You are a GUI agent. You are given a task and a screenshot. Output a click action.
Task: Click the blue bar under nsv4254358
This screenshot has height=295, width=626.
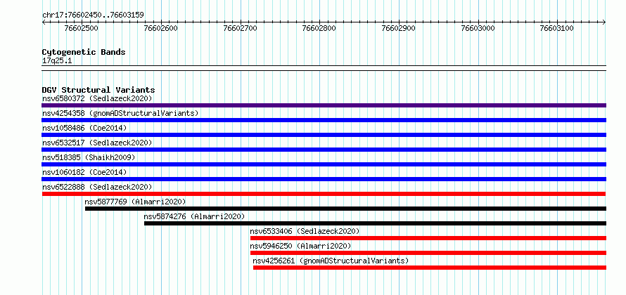(x=324, y=120)
